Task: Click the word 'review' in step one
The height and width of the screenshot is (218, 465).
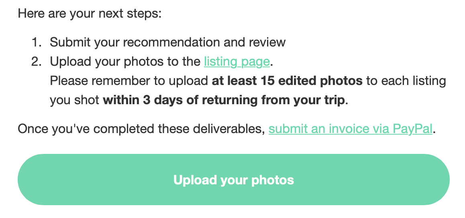Action: pyautogui.click(x=267, y=42)
